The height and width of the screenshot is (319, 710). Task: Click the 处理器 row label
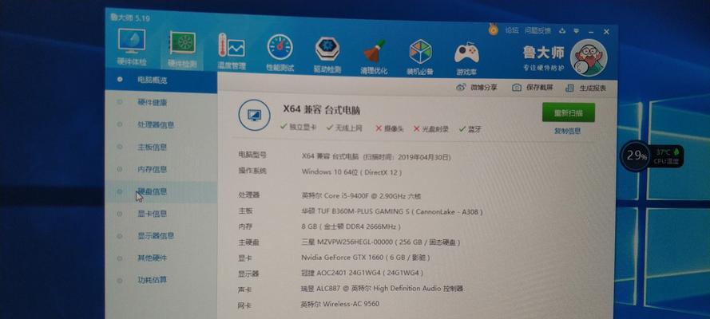pos(249,195)
